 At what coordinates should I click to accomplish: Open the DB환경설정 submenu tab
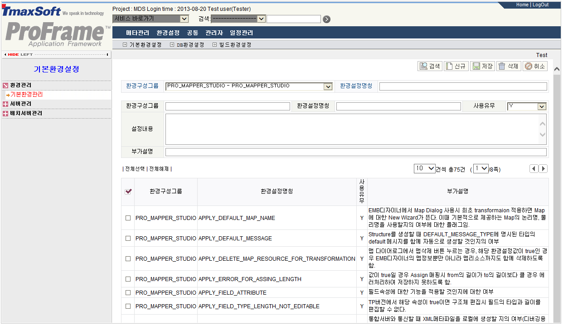pyautogui.click(x=187, y=45)
